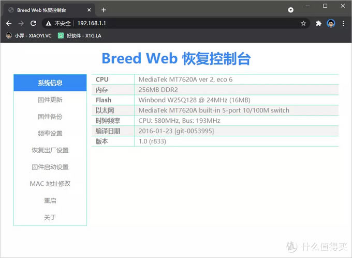Screen dimensions: 352x258
Task: Click the 不安全 security label
Action: (x=63, y=23)
